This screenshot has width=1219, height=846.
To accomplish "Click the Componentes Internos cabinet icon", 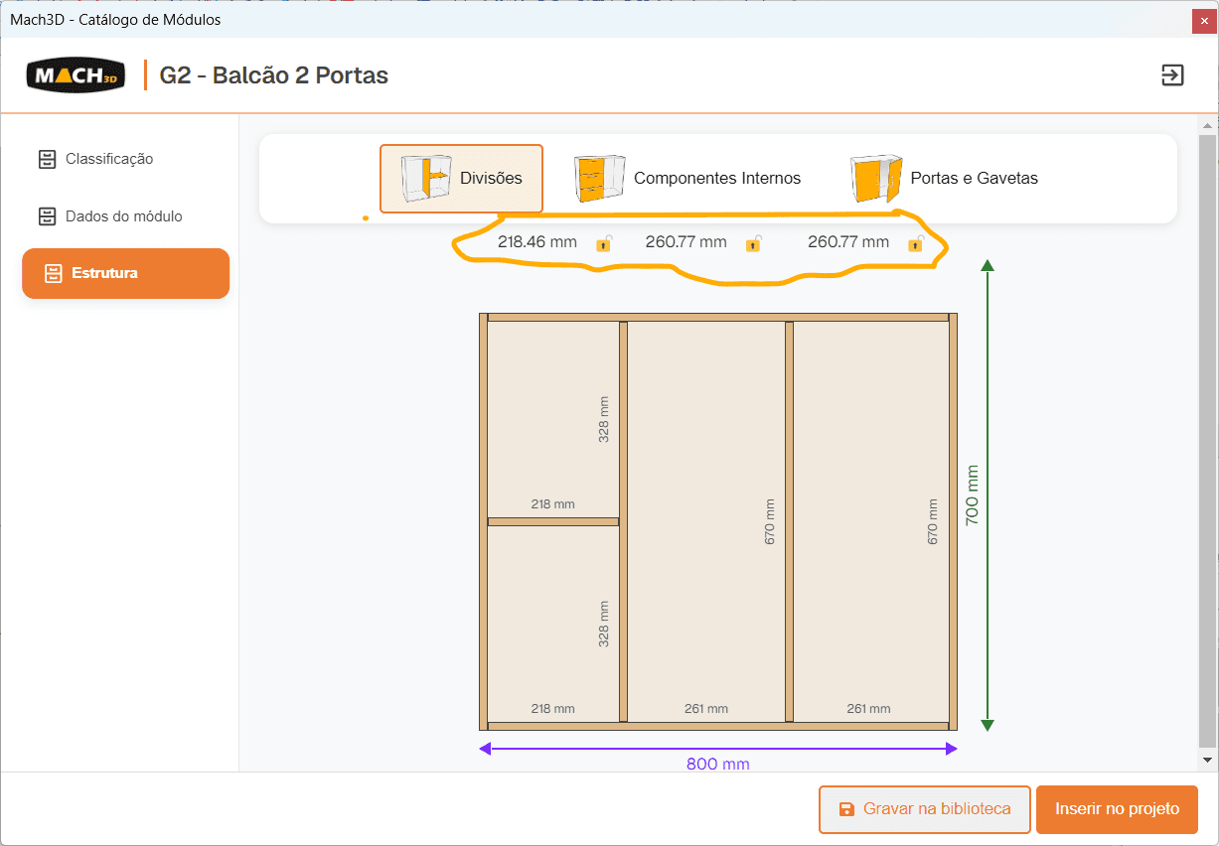I will [600, 179].
